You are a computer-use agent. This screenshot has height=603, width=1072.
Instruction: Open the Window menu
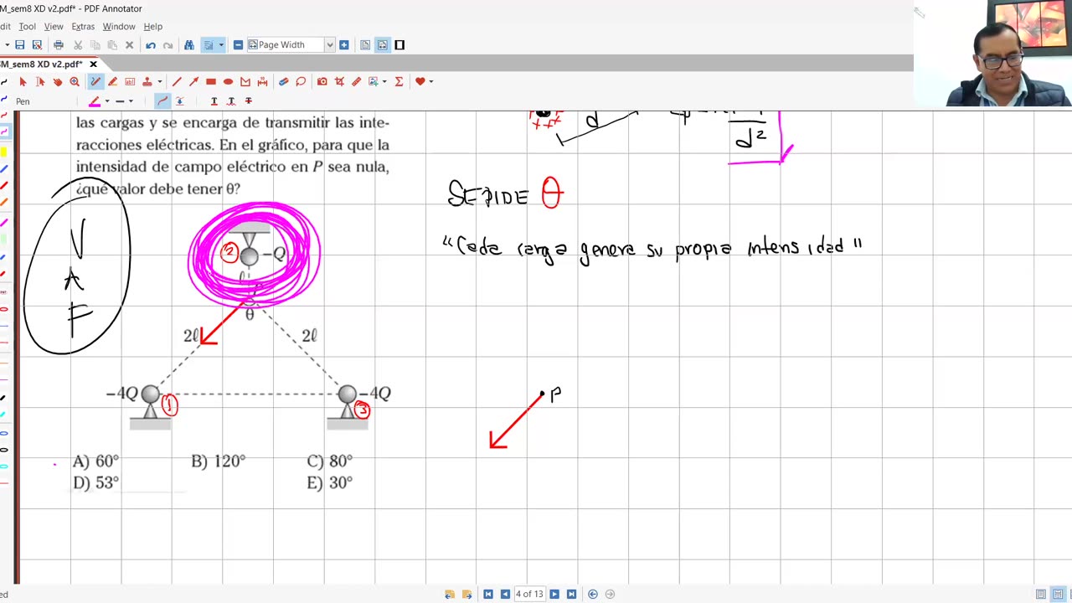pos(119,27)
